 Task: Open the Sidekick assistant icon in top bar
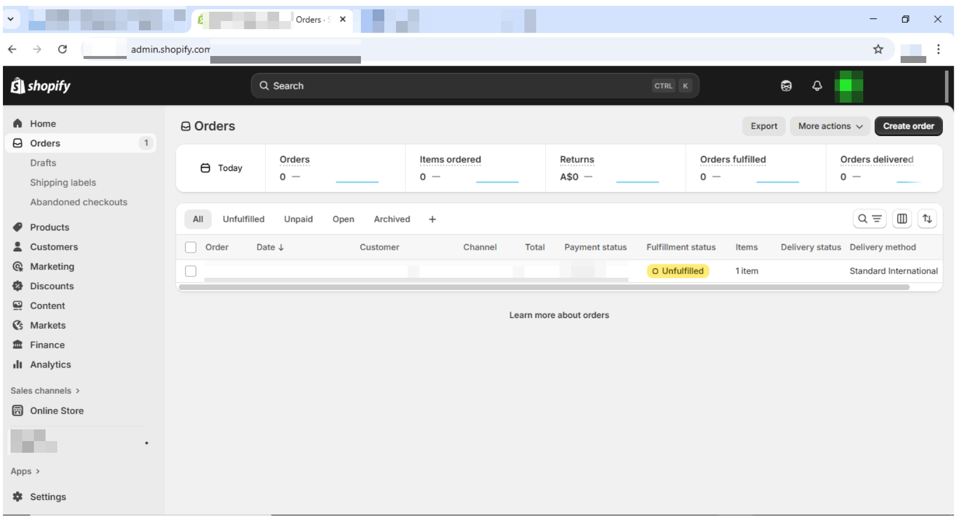pyautogui.click(x=786, y=86)
